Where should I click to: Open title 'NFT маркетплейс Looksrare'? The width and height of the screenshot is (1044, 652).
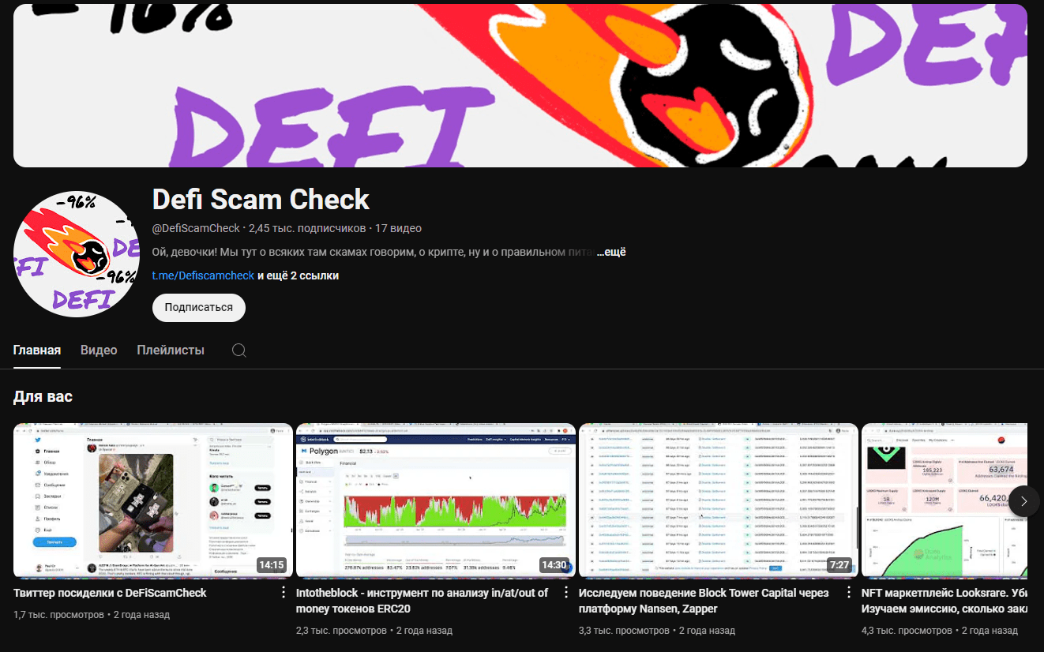(x=944, y=601)
